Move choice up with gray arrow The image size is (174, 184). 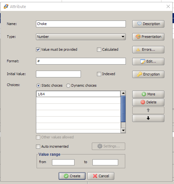coord(148,110)
